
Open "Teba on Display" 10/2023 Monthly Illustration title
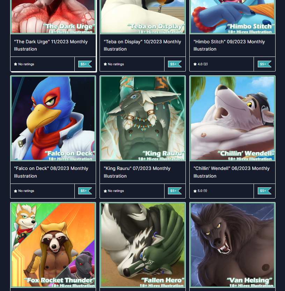click(x=142, y=45)
